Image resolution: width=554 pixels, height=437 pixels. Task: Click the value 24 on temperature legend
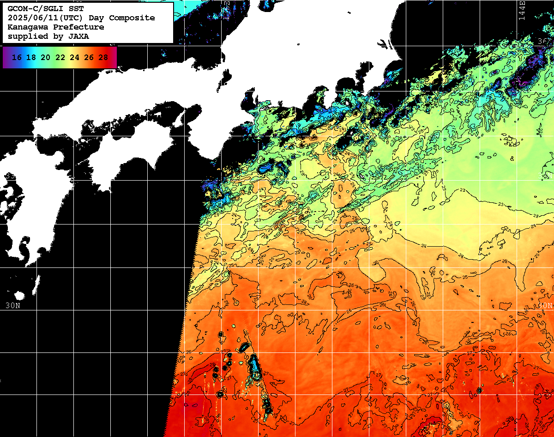74,58
